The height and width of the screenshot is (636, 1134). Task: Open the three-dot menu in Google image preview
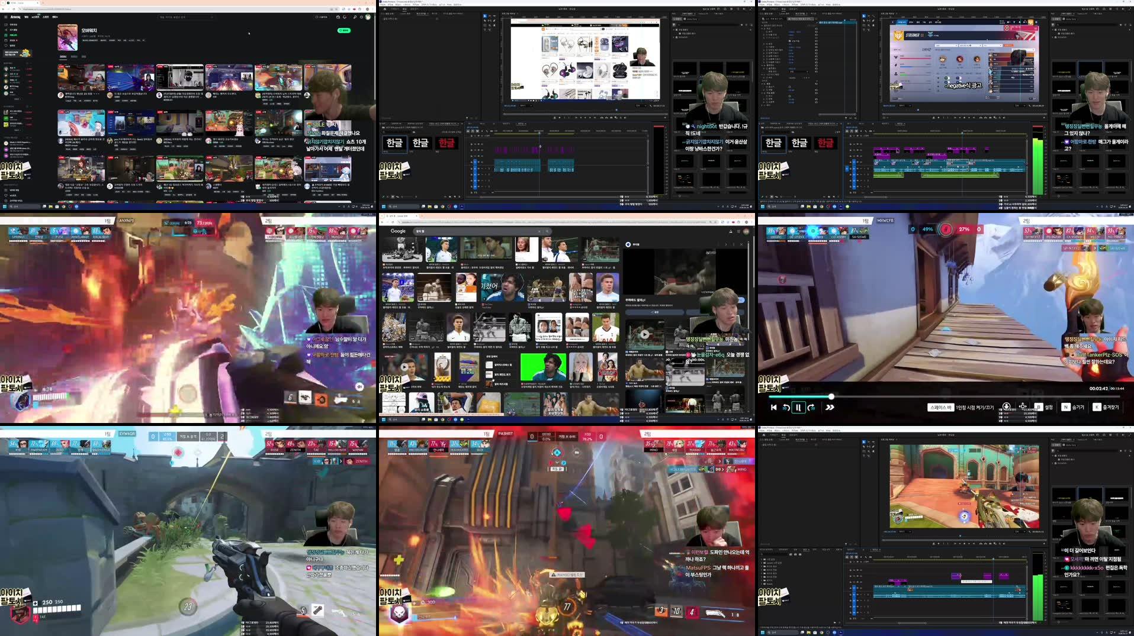(734, 244)
